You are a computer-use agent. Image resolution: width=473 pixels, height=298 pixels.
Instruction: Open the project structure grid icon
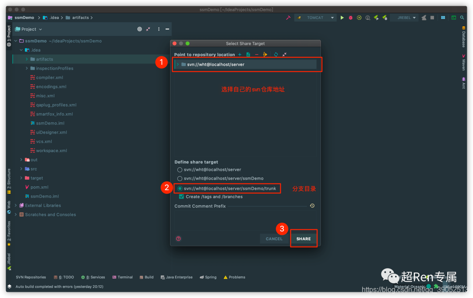[x=443, y=18]
